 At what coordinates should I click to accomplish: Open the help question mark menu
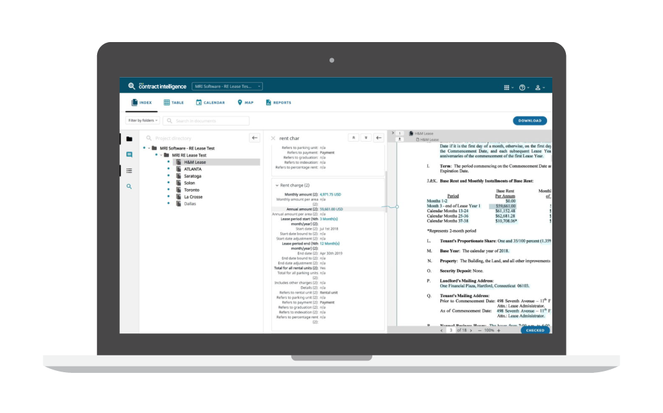[523, 87]
